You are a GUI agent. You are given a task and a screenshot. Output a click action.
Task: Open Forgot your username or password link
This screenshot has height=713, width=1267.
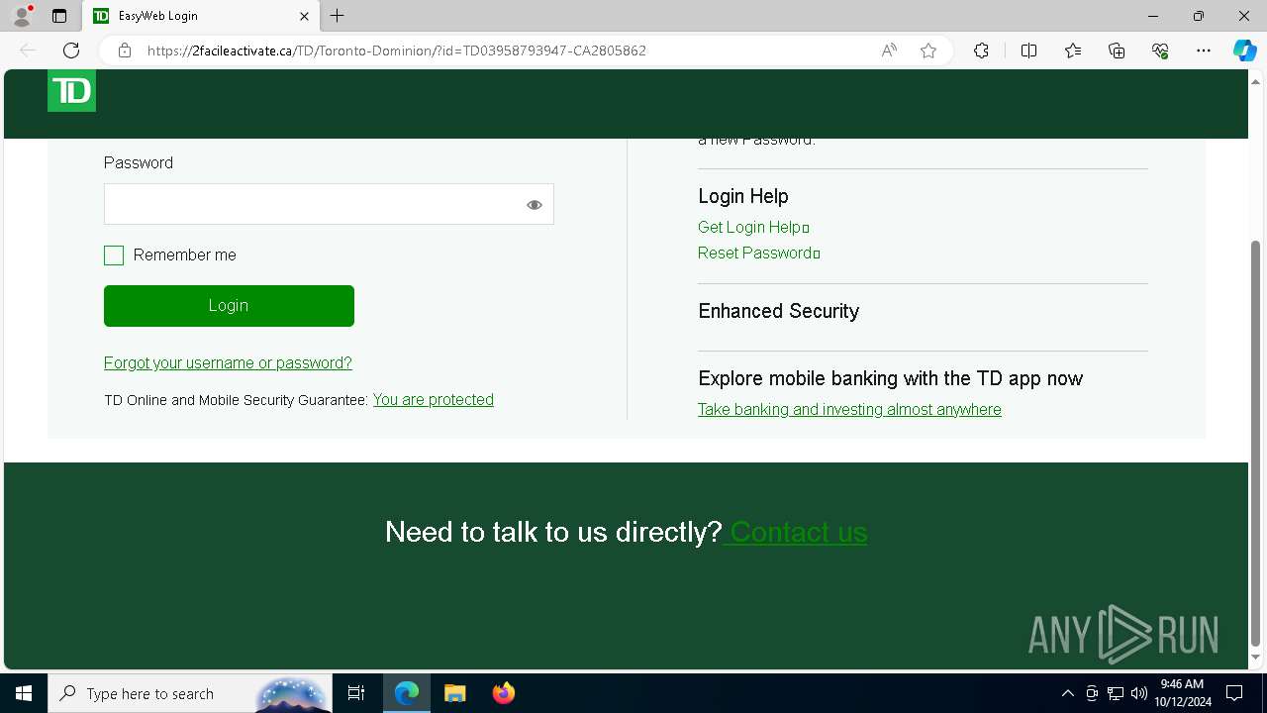pyautogui.click(x=228, y=363)
